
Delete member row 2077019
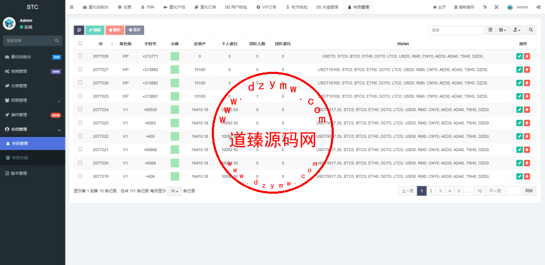[527, 177]
